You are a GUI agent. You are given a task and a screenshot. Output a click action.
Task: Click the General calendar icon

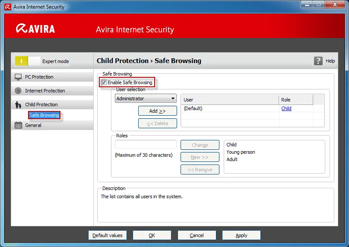coord(18,125)
